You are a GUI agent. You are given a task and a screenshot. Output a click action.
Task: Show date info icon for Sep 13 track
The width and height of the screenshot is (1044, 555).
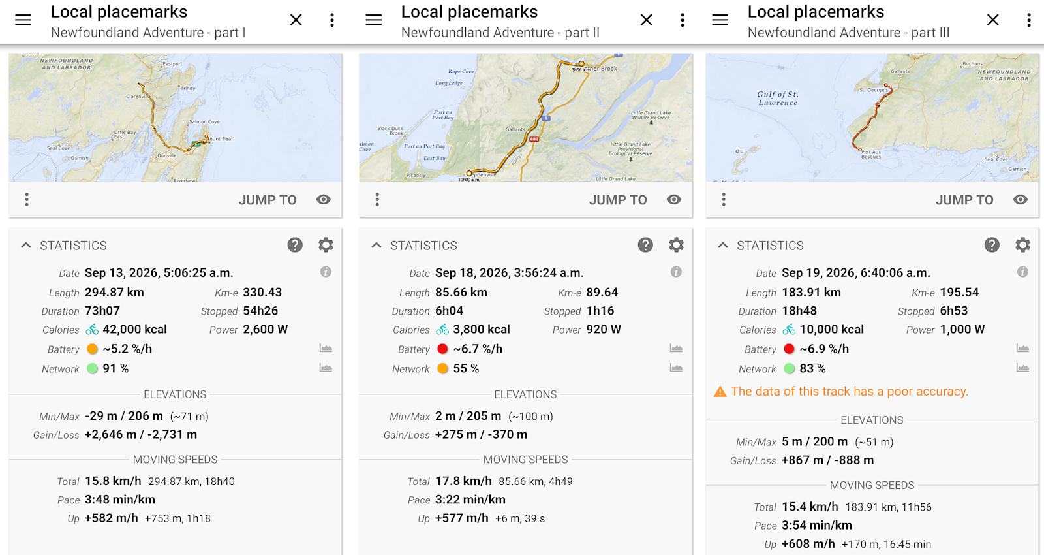326,272
